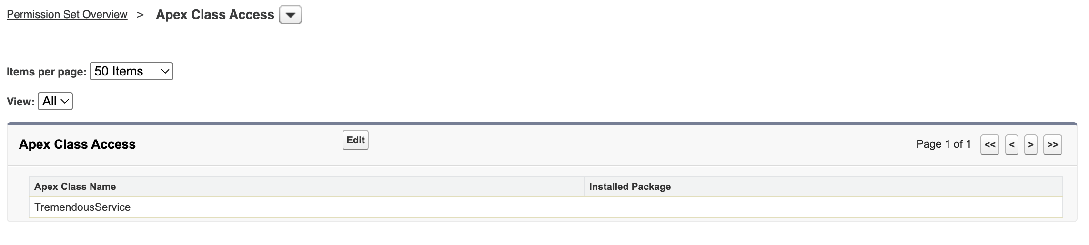Image resolution: width=1089 pixels, height=245 pixels.
Task: Click the Edit button for Apex Class Access
Action: (x=355, y=140)
